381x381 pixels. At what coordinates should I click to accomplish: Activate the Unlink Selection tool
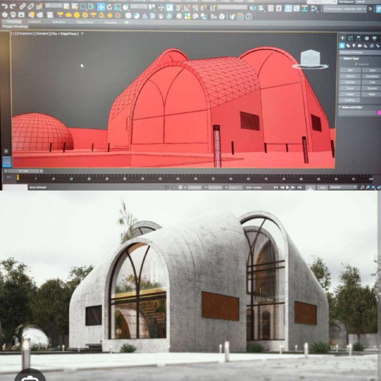coord(31,7)
